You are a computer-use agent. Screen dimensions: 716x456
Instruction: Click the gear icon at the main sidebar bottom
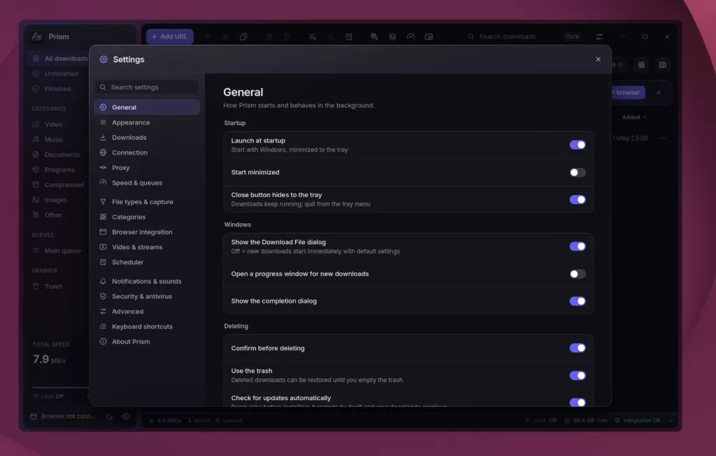point(126,416)
